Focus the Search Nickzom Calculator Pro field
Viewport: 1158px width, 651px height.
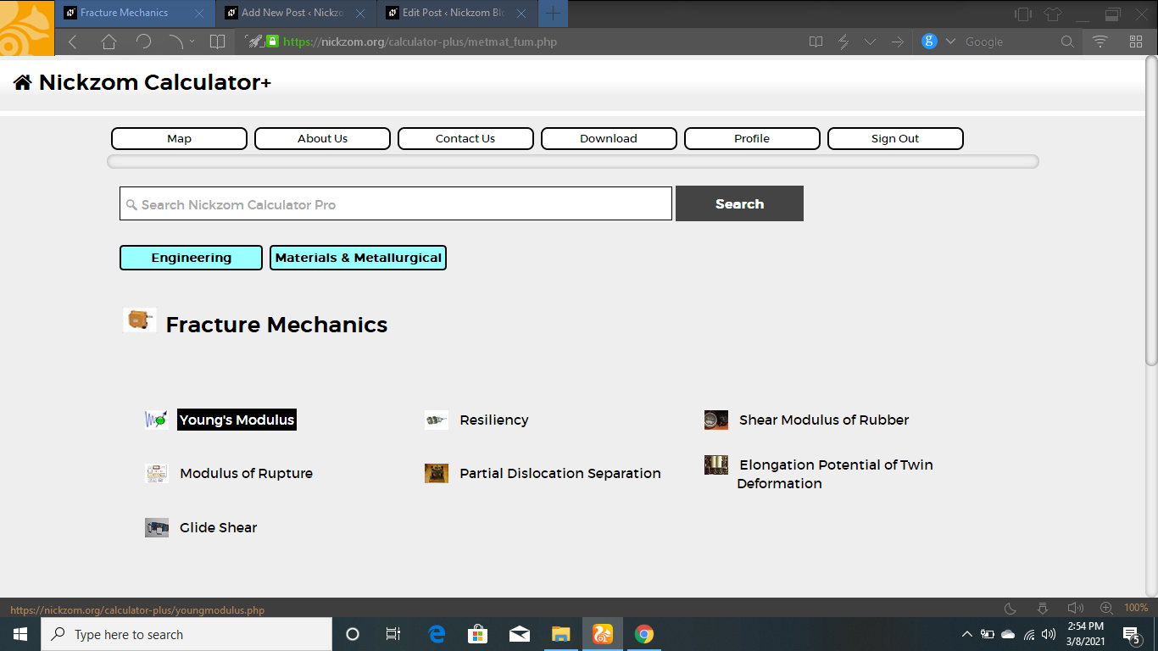click(x=396, y=204)
